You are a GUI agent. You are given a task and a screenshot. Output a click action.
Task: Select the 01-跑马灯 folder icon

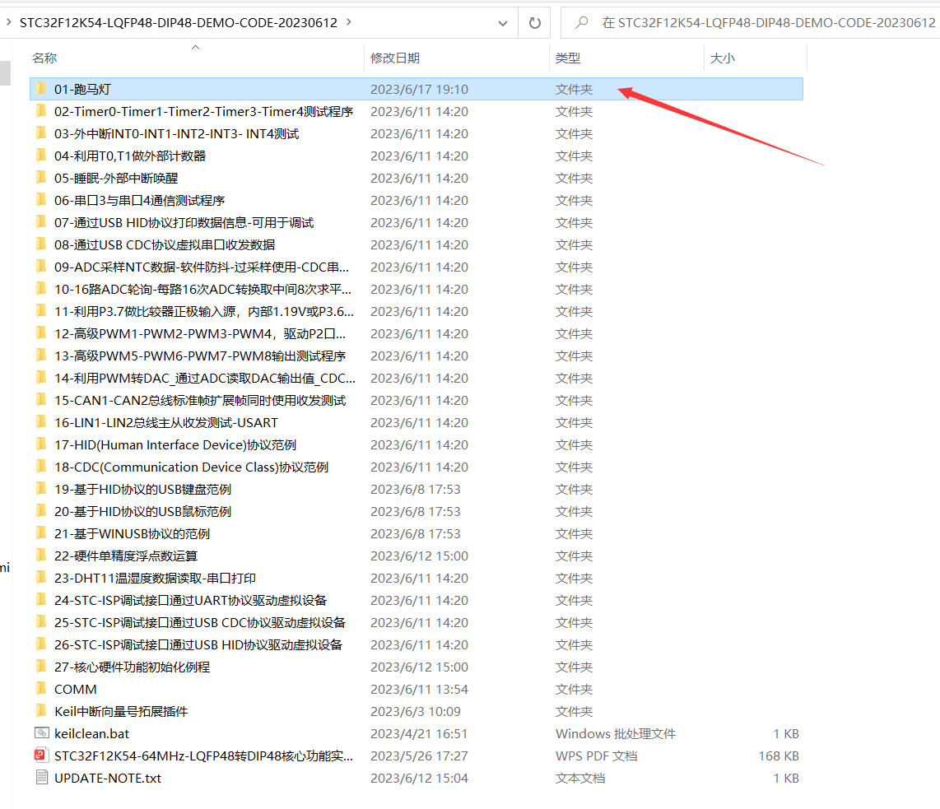pos(41,89)
